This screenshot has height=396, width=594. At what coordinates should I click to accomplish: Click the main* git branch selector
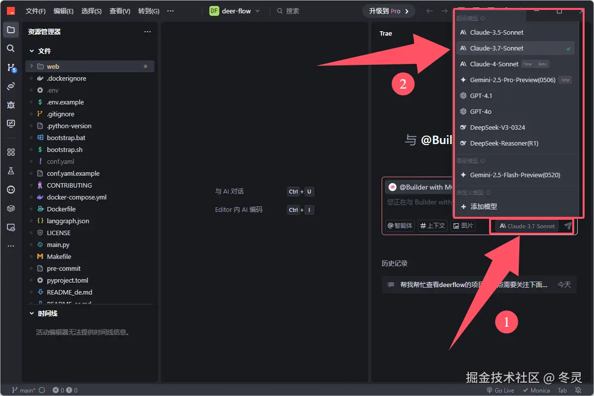click(23, 390)
